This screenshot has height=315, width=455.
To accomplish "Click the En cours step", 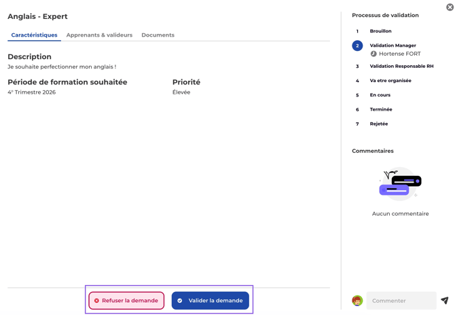I will (x=380, y=95).
